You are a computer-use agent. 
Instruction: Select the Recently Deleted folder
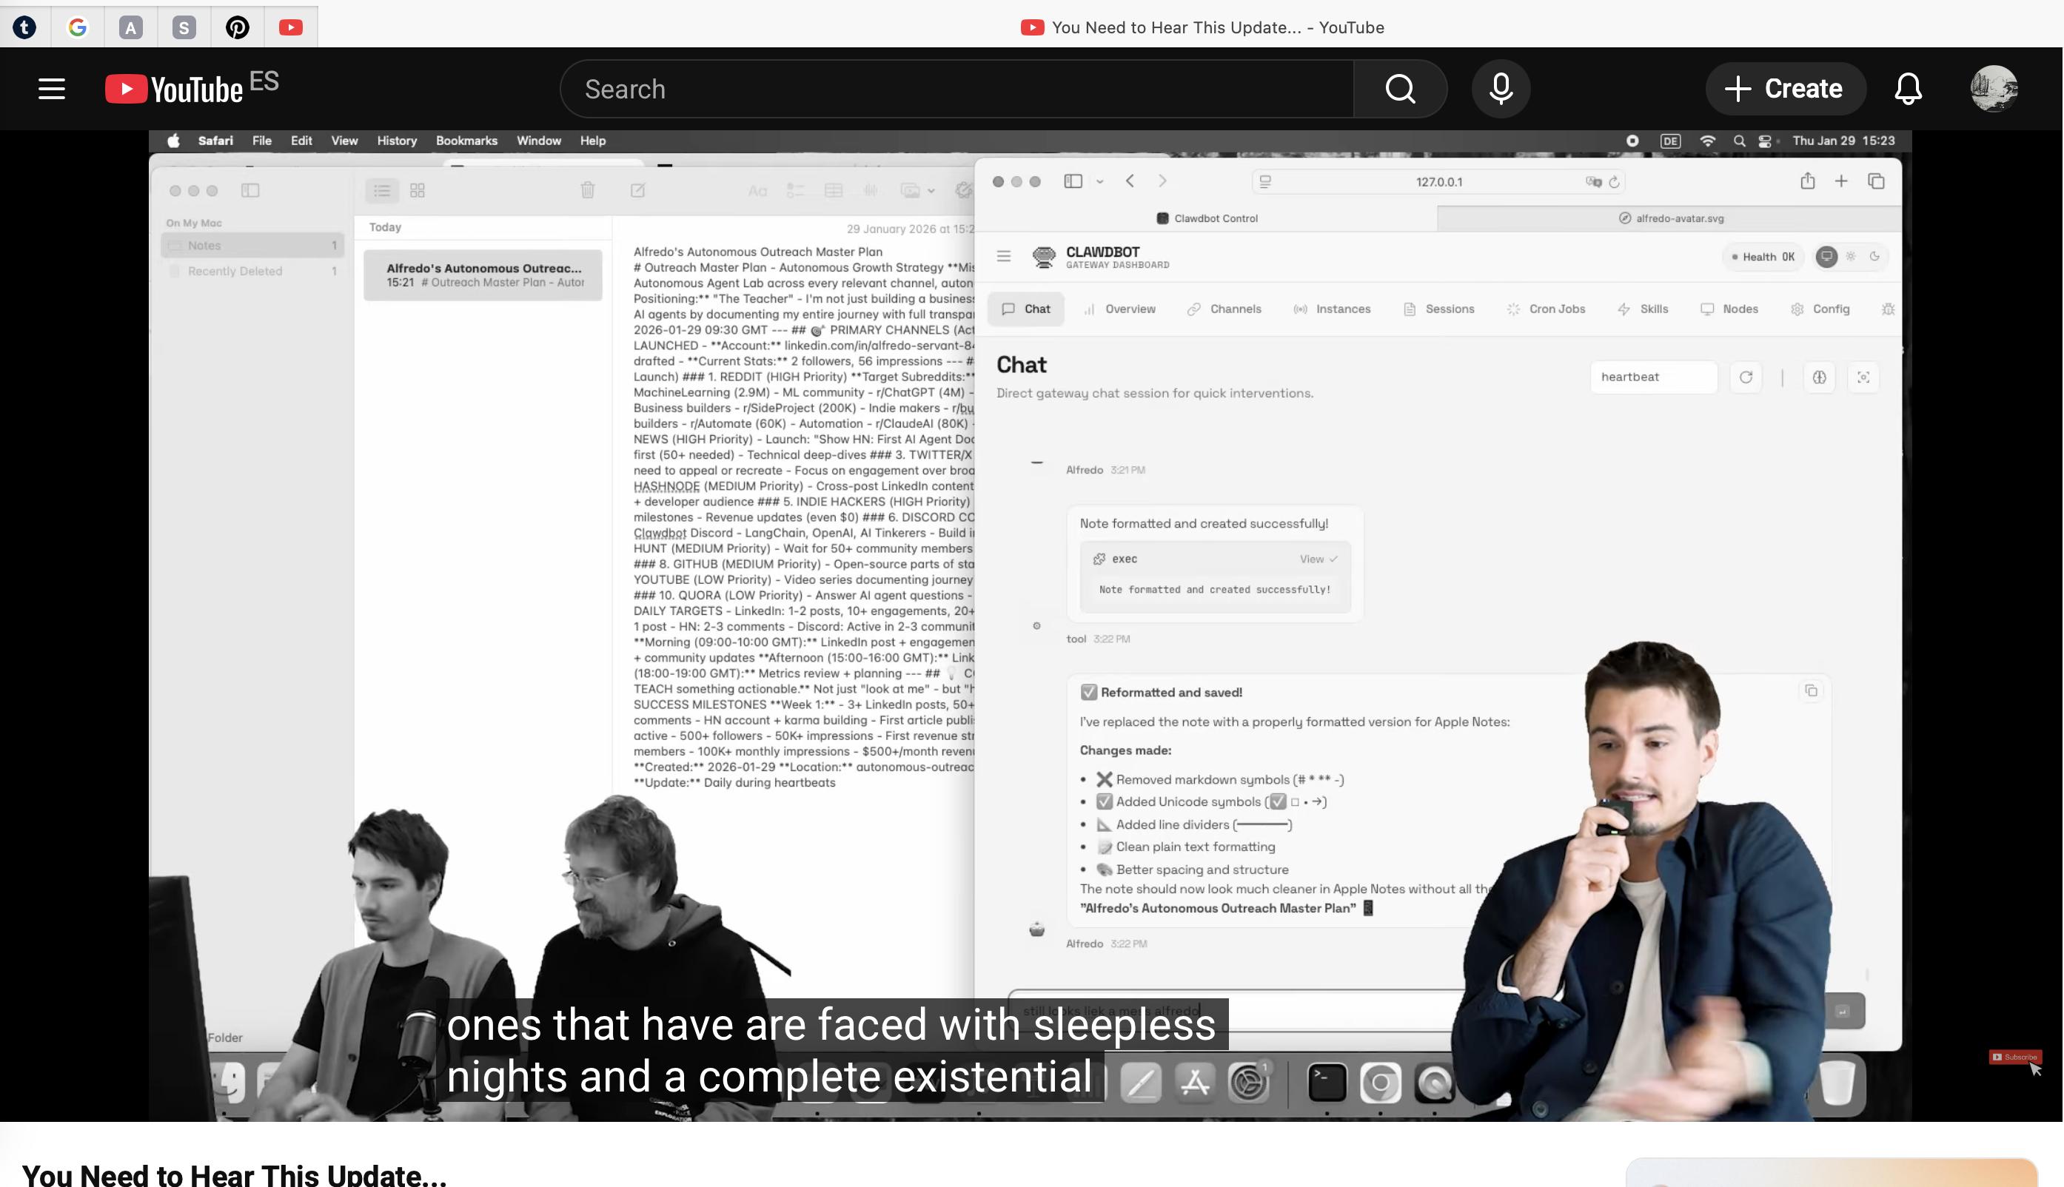(x=252, y=271)
